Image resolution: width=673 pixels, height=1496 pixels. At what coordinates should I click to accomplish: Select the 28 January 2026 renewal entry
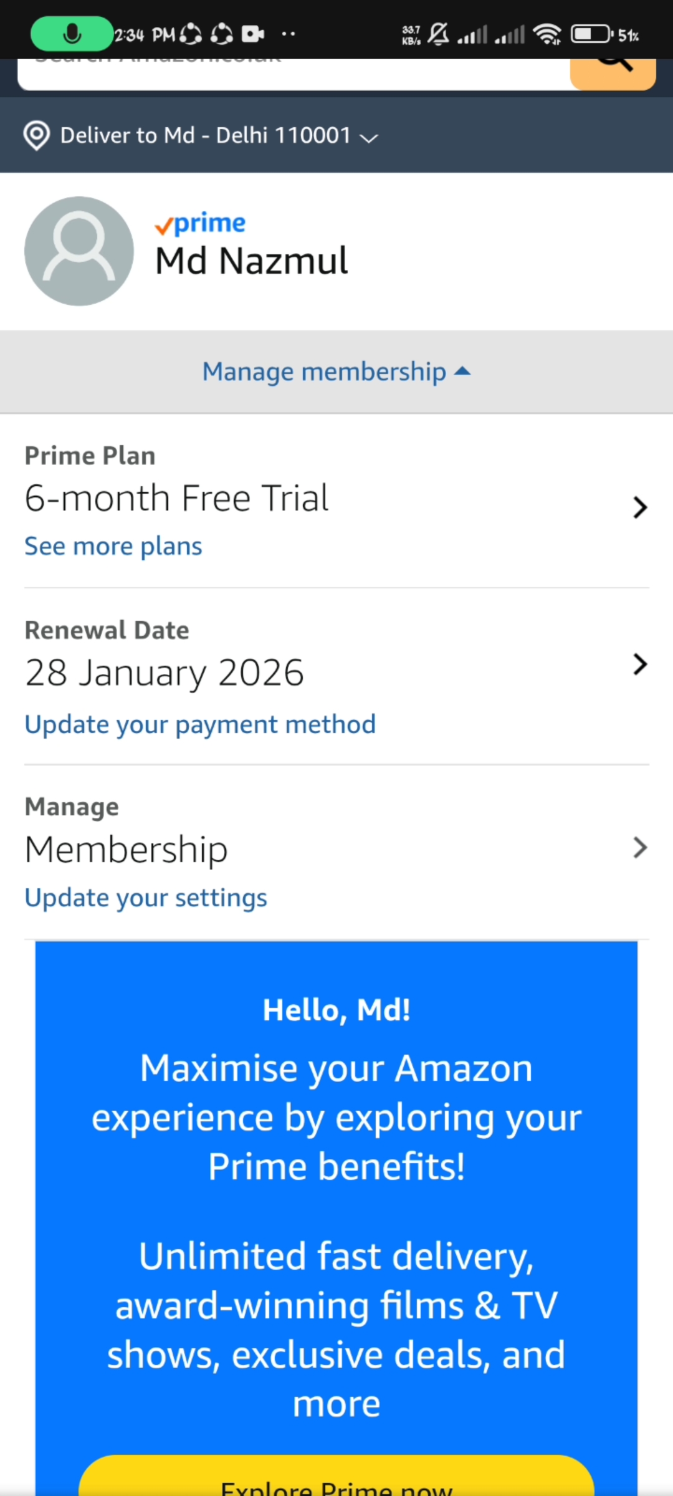165,673
